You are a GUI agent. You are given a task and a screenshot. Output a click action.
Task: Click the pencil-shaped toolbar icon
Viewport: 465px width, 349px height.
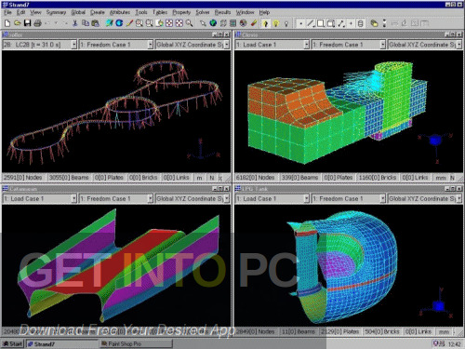[x=129, y=23]
